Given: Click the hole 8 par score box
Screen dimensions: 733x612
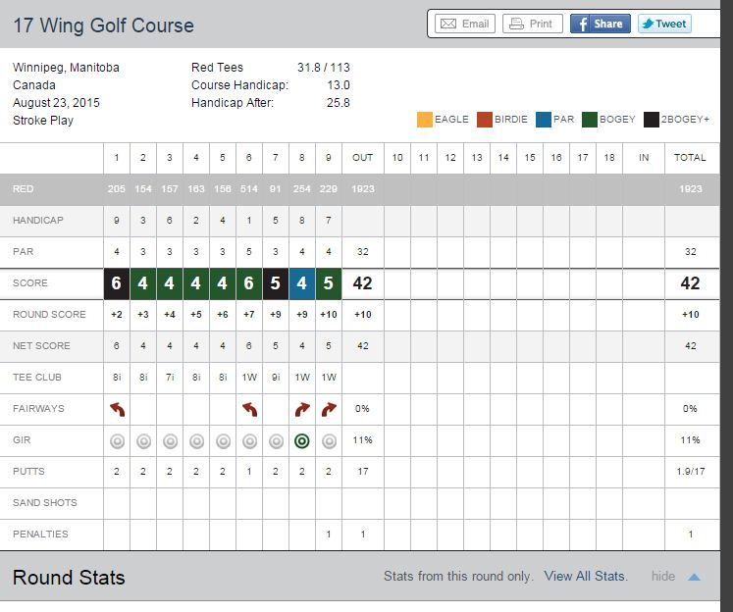Looking at the screenshot, I should pyautogui.click(x=302, y=283).
